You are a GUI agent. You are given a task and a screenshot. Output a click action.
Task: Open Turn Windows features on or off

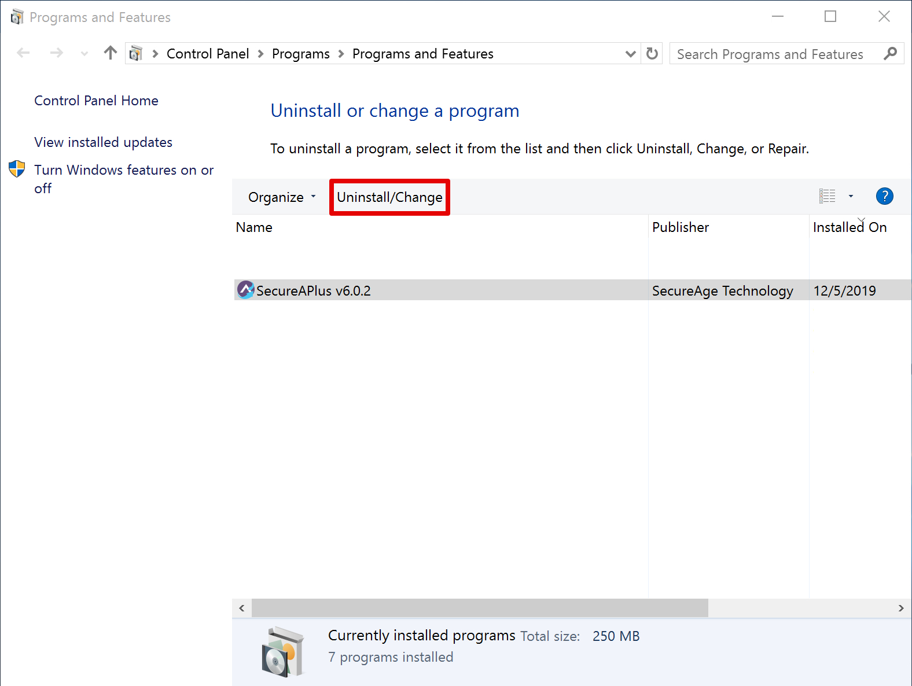(124, 179)
